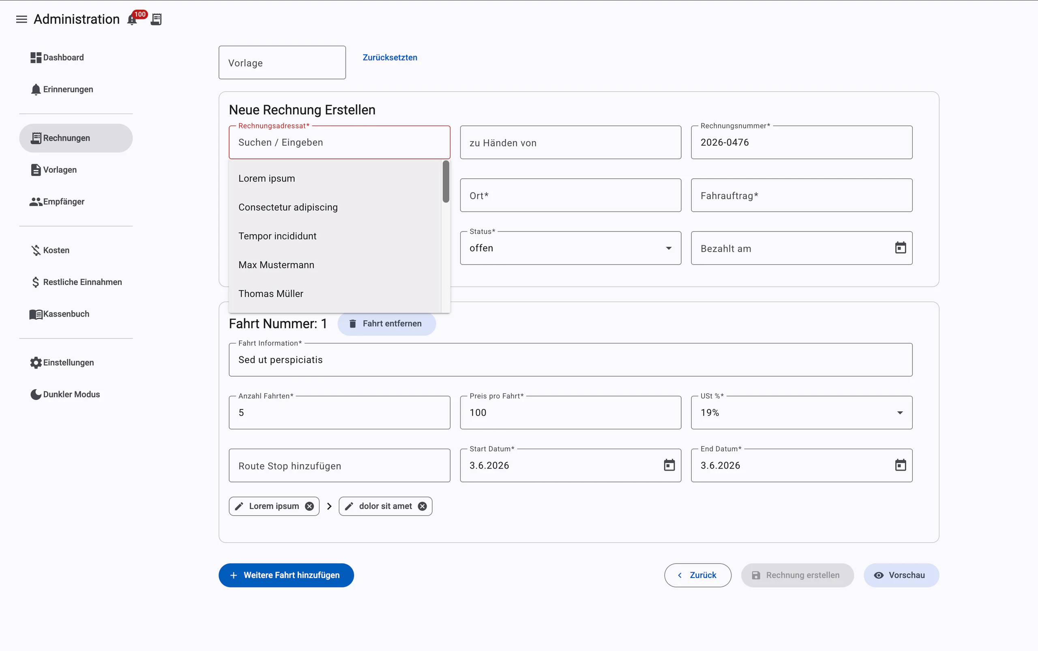Image resolution: width=1038 pixels, height=651 pixels.
Task: Open Empfänger in the sidebar
Action: pyautogui.click(x=76, y=202)
